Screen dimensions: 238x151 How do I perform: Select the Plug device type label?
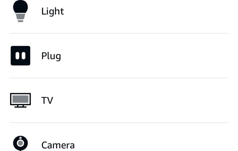pos(51,56)
